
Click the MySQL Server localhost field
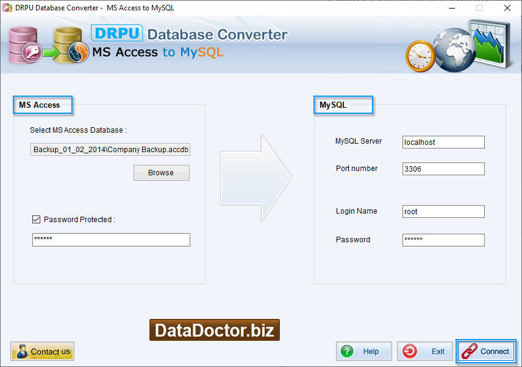pos(443,142)
